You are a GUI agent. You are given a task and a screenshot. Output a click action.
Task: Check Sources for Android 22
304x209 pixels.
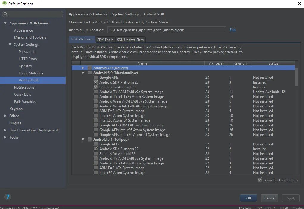point(96,153)
